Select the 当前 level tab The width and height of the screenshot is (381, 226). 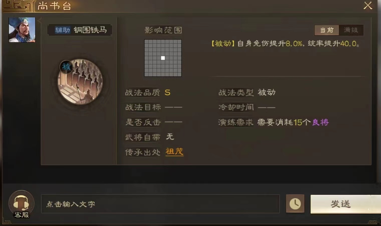pyautogui.click(x=327, y=30)
